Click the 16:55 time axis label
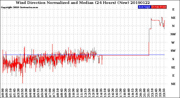The width and height of the screenshot is (180, 98). [x=117, y=93]
